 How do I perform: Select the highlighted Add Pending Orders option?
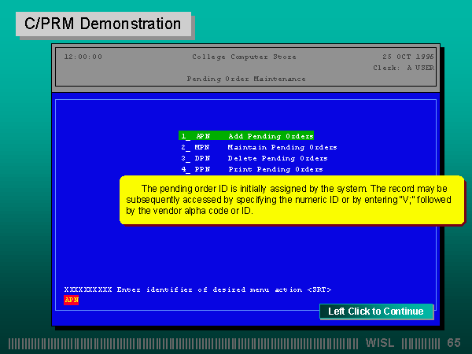tap(246, 135)
